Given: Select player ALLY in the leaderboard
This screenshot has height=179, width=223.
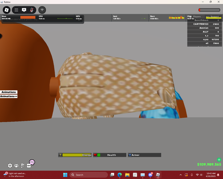Looking at the screenshot, I should click(205, 32).
